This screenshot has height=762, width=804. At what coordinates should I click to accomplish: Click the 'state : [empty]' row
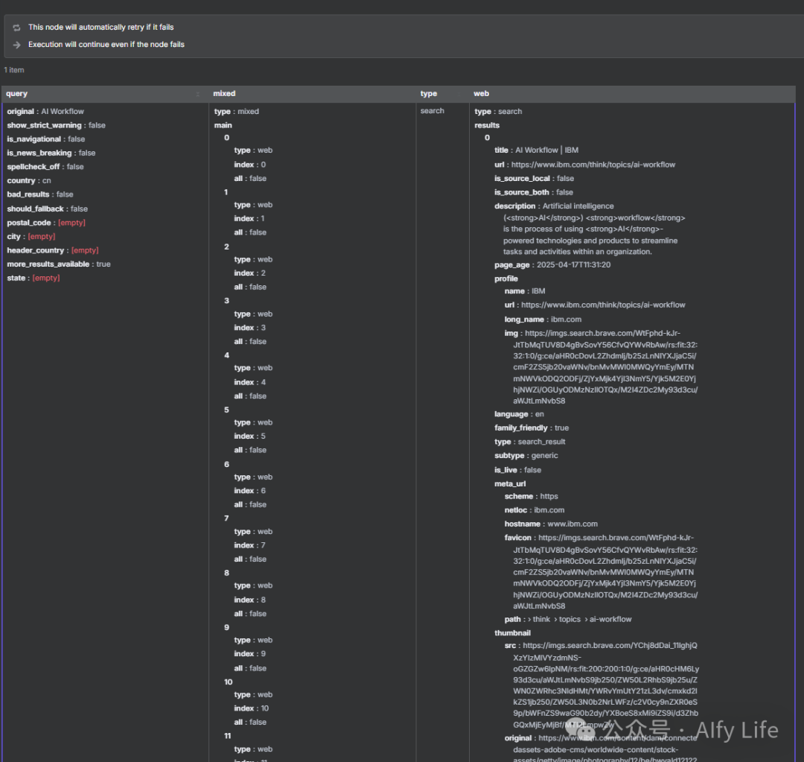point(33,278)
